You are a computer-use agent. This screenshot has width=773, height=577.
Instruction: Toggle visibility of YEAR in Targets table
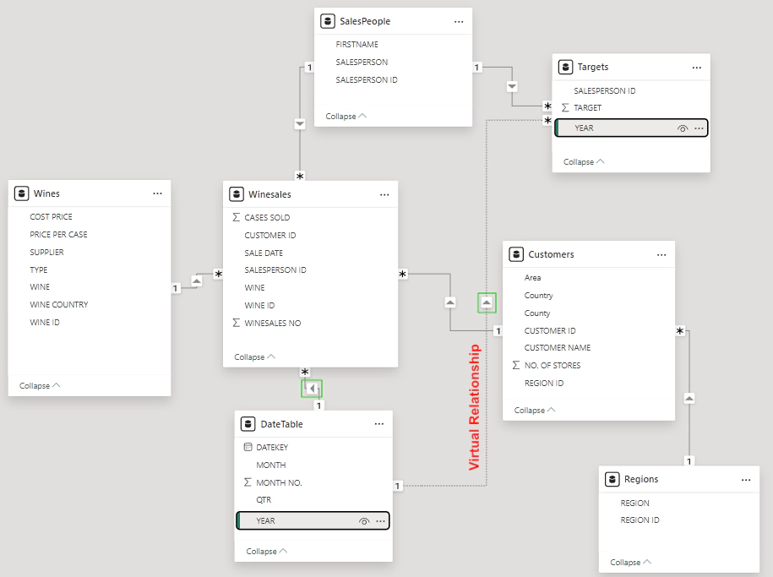[x=681, y=128]
